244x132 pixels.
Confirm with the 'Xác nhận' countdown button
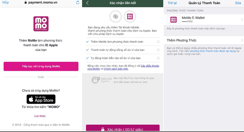point(123,128)
